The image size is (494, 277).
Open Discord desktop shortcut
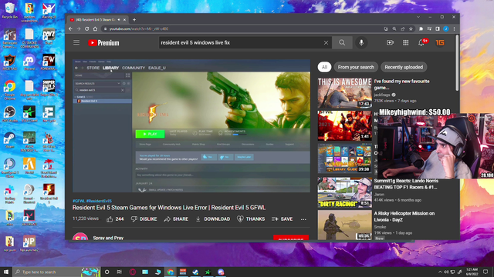pyautogui.click(x=29, y=62)
